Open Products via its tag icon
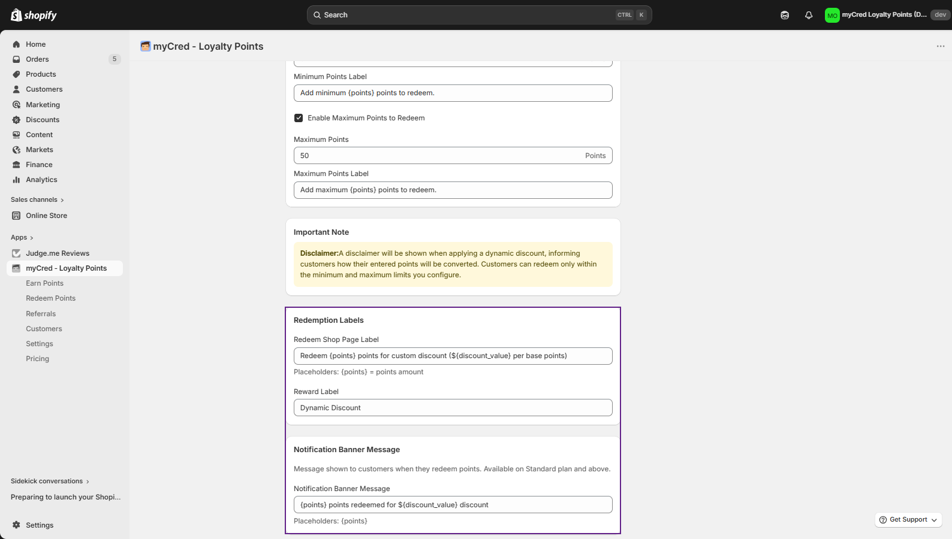 click(16, 74)
